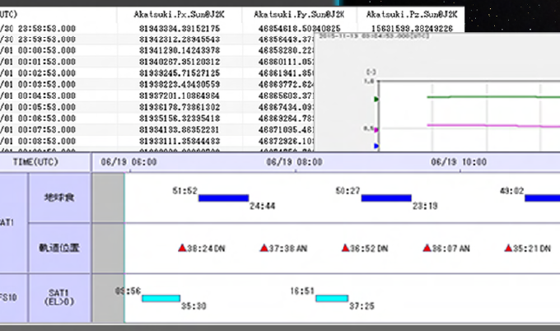
Task: Click the Akatsuki.Px.Sun@J2K column header
Action: click(178, 15)
